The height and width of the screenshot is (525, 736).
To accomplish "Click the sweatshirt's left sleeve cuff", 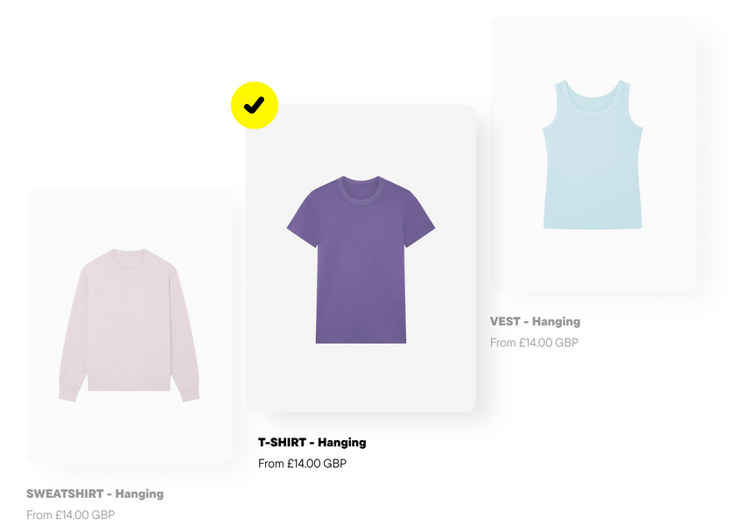I will (69, 393).
